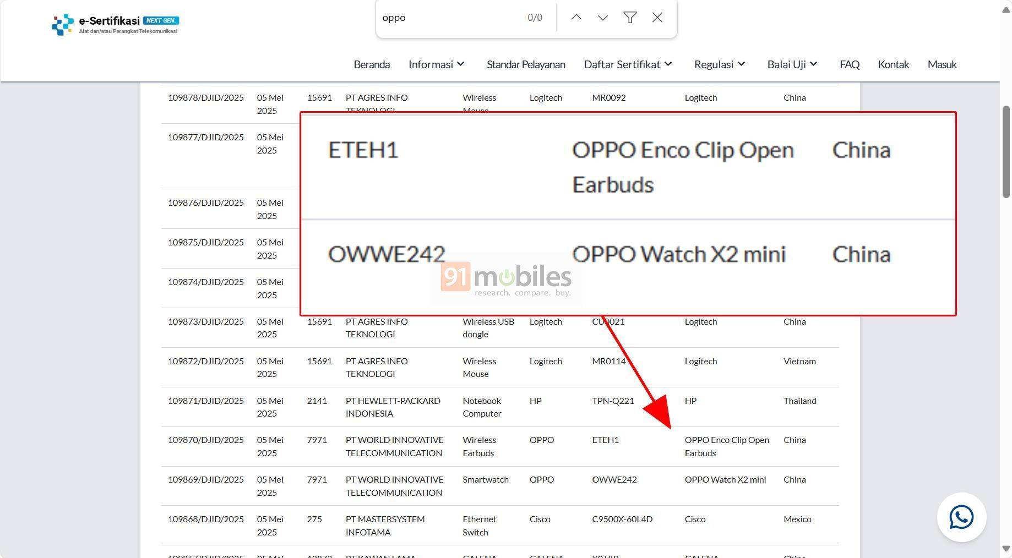Click the vertical scrollbar thumb
The height and width of the screenshot is (558, 1012).
tap(1006, 151)
